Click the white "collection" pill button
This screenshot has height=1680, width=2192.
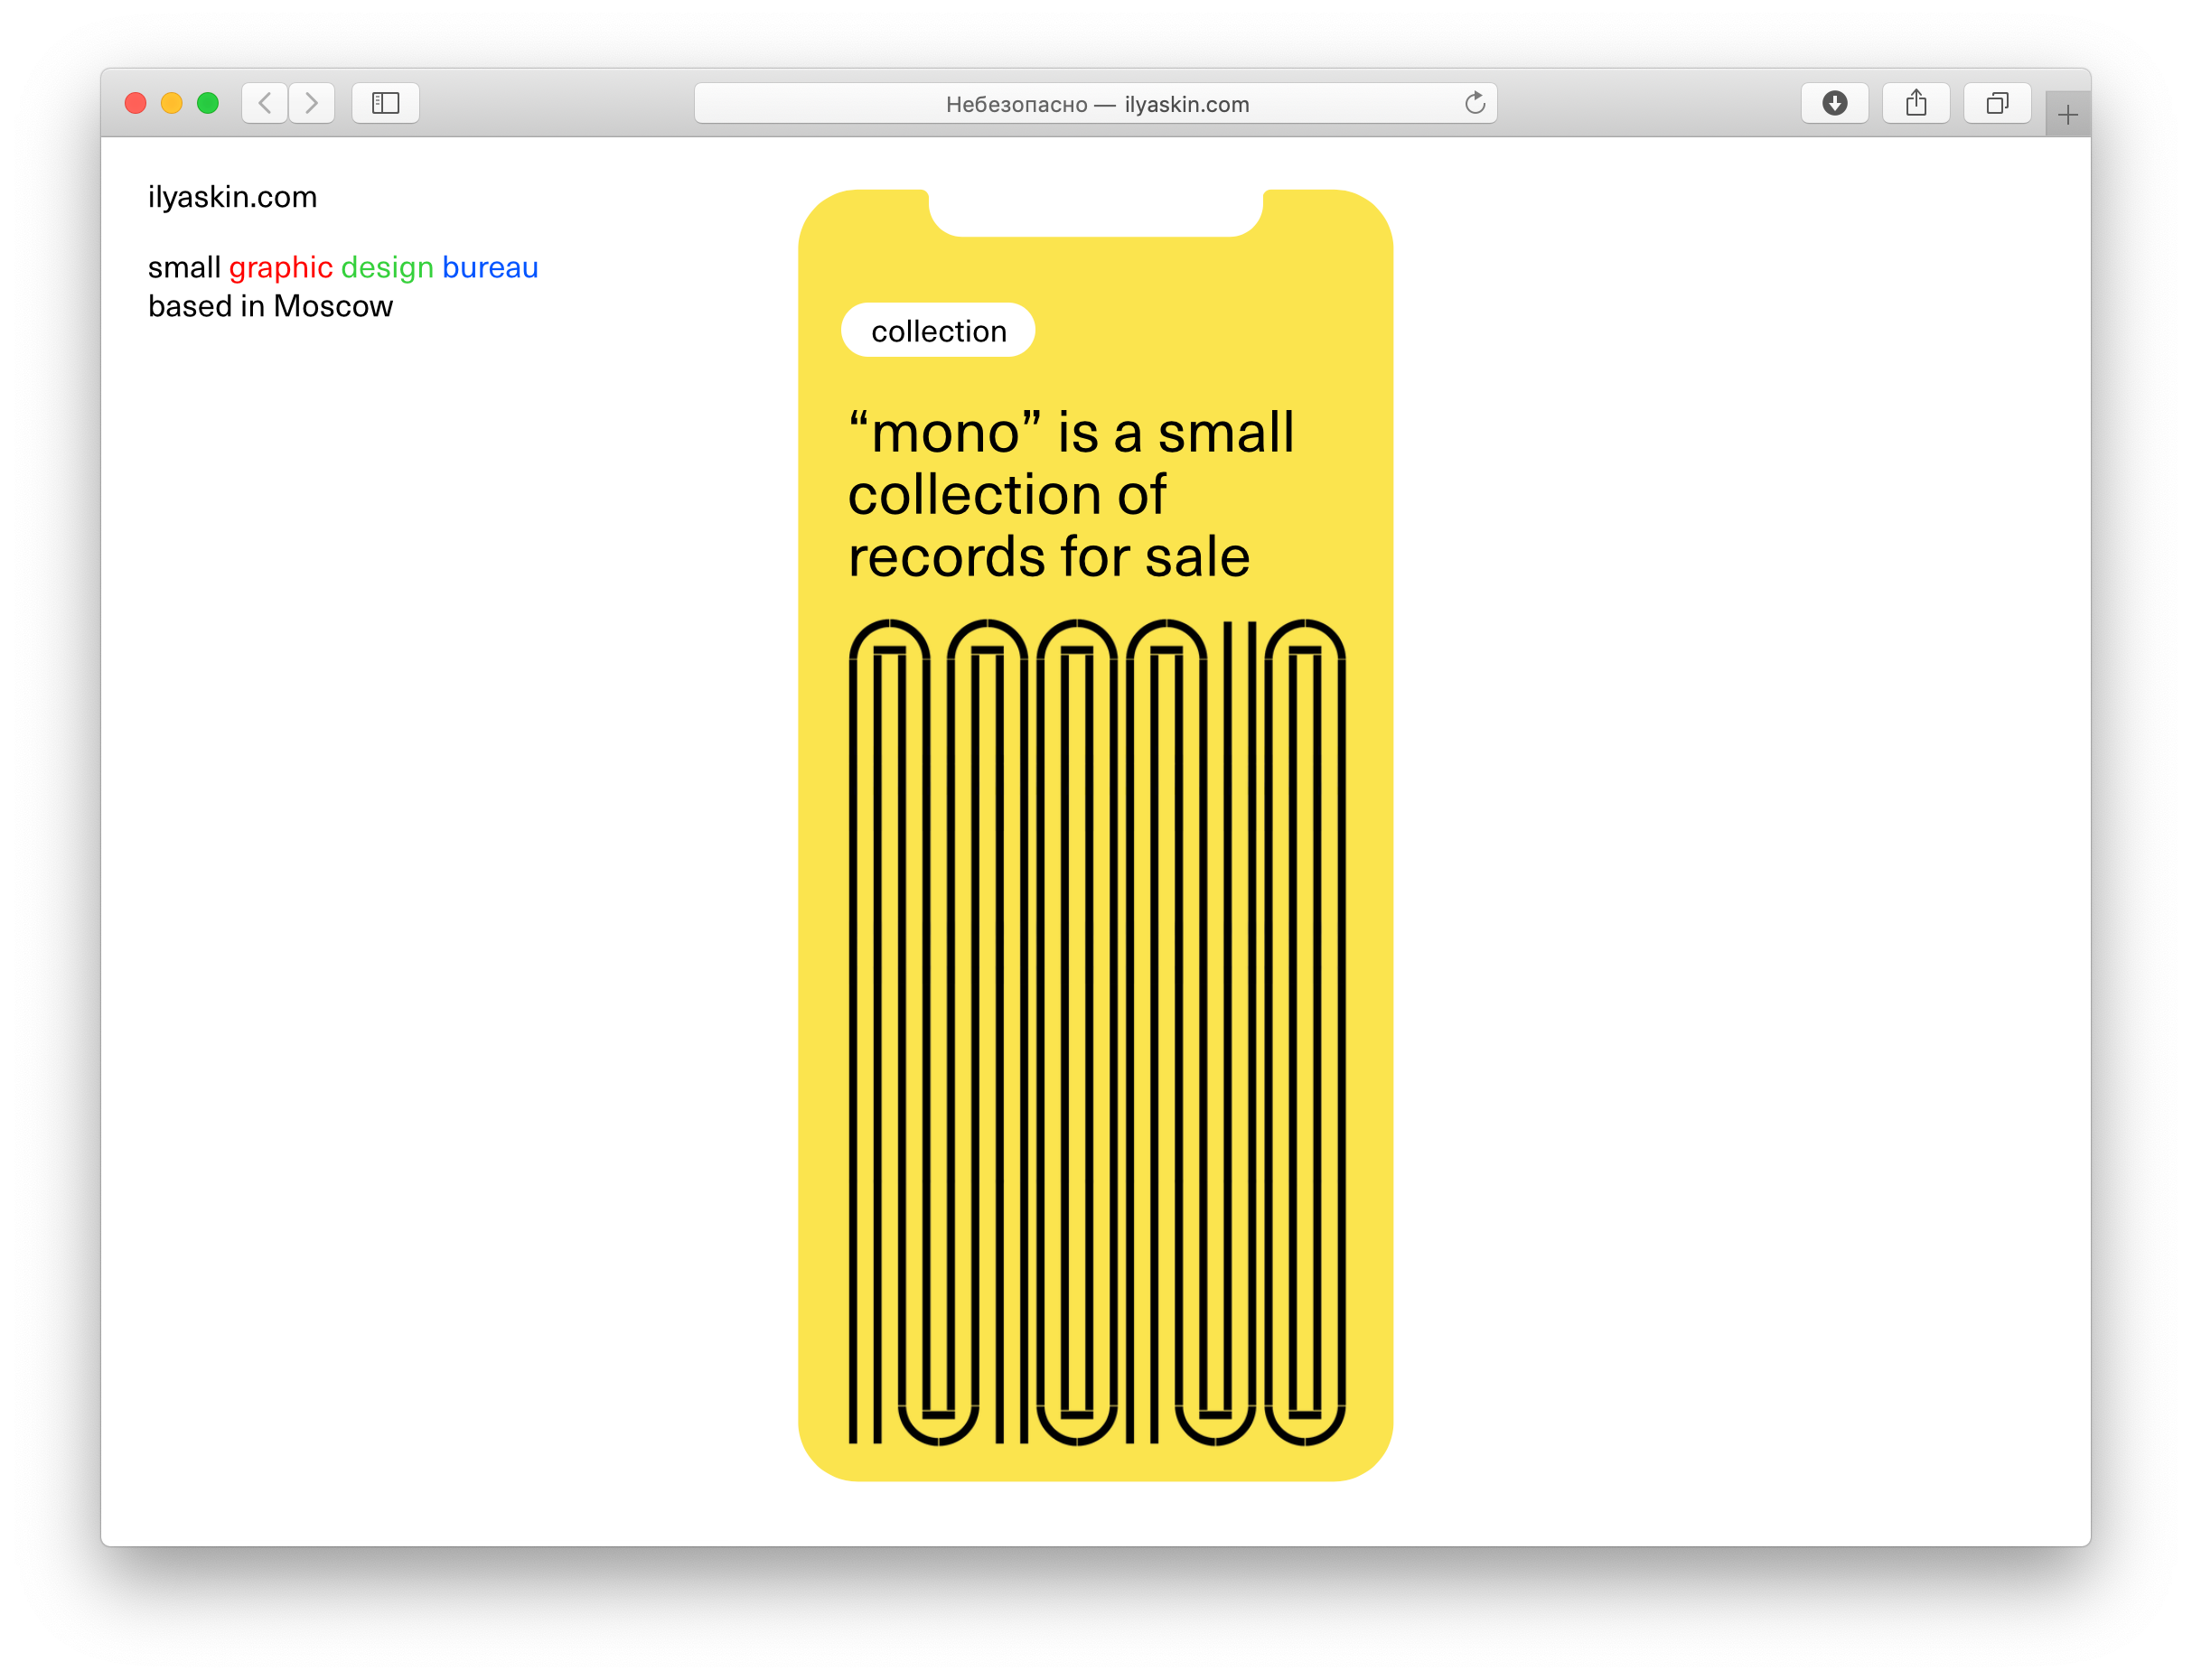tap(937, 331)
